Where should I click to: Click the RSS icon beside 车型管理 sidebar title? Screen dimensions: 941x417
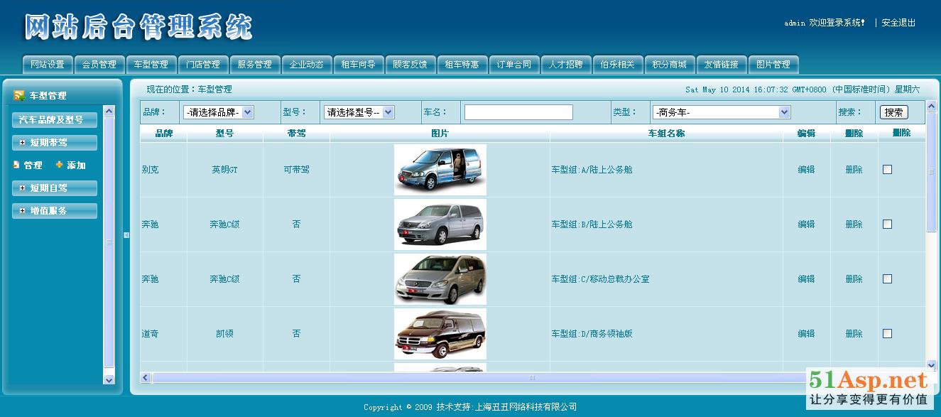point(19,95)
